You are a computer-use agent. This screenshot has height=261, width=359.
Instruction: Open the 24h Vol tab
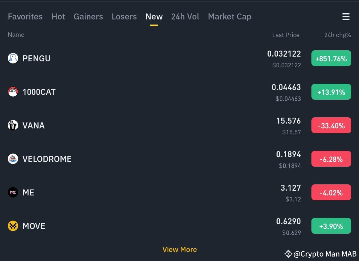tap(185, 17)
